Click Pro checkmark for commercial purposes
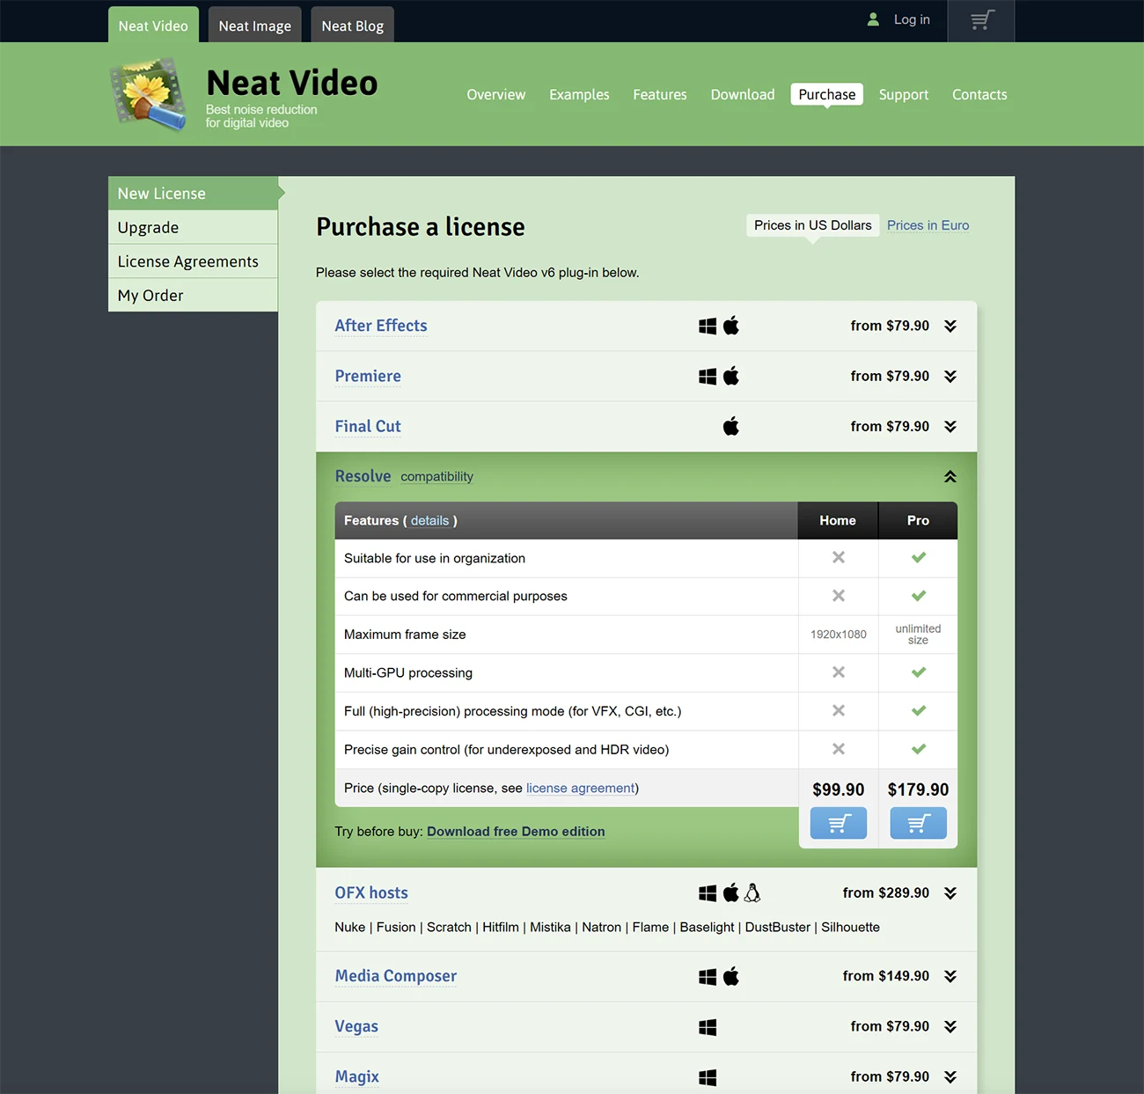Viewport: 1144px width, 1094px height. [x=919, y=596]
